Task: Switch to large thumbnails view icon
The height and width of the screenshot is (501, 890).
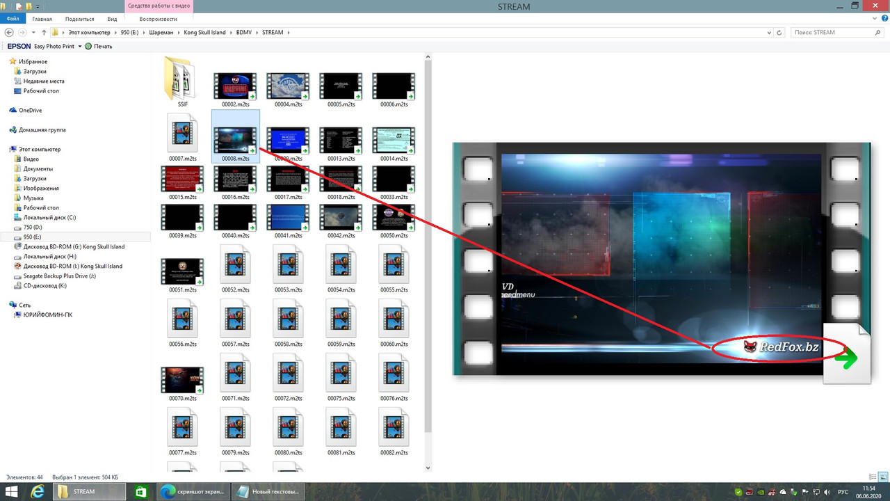Action: pyautogui.click(x=883, y=477)
